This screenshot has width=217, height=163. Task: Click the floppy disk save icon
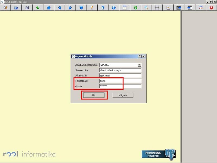[x=27, y=8]
